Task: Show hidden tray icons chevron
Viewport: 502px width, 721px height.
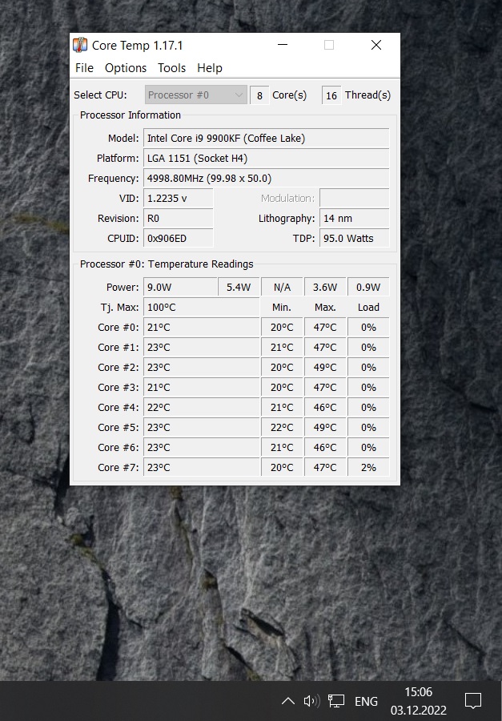Action: [x=287, y=701]
